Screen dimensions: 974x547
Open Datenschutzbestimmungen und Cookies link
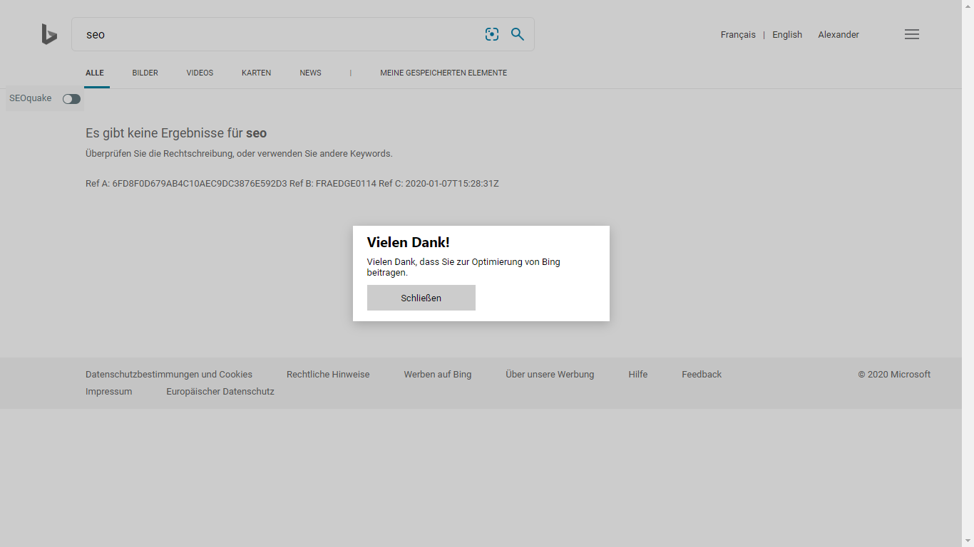coord(169,375)
